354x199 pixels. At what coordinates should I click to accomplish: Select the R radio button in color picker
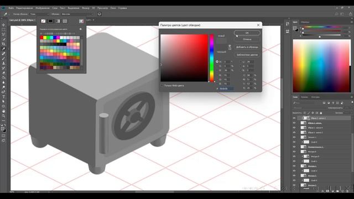217,75
